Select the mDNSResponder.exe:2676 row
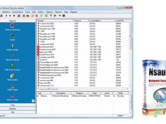This screenshot has height=124, width=166. coord(83,75)
